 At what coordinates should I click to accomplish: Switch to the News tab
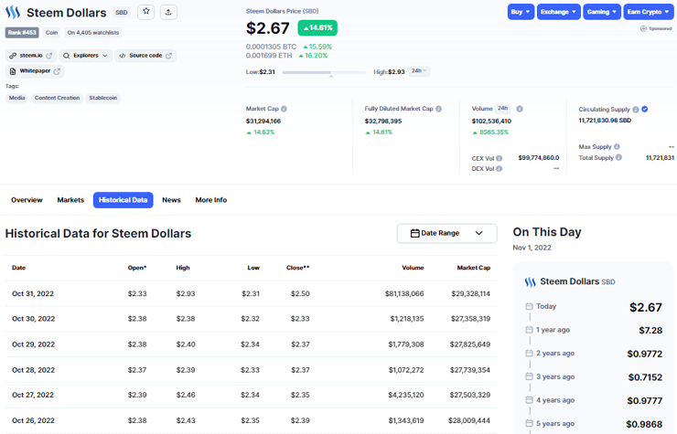(171, 200)
